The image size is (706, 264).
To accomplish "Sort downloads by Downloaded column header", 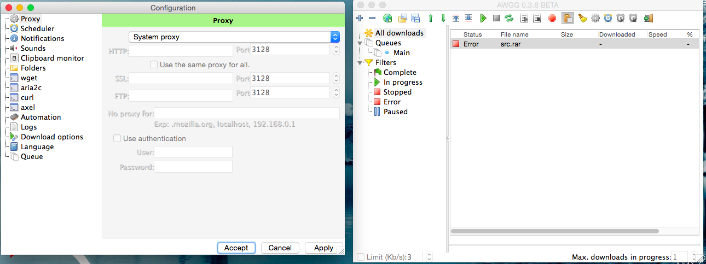I will point(617,34).
